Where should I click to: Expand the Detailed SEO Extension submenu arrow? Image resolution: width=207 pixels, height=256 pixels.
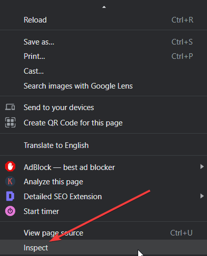tap(202, 196)
